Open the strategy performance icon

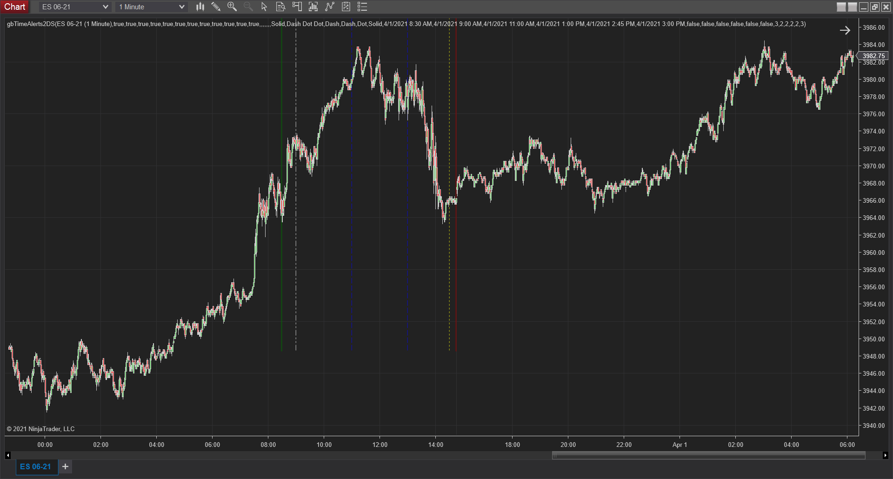tap(346, 7)
